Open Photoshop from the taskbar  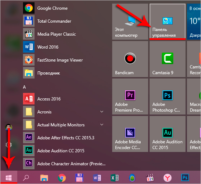coord(185,178)
